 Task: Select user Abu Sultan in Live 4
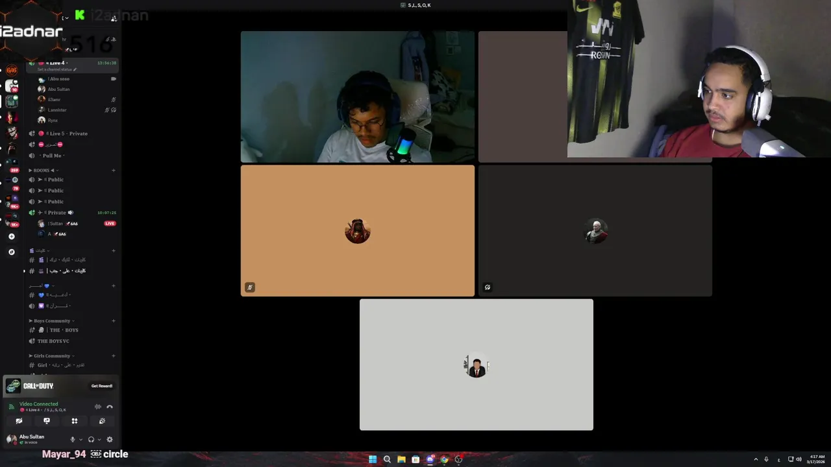click(x=77, y=90)
